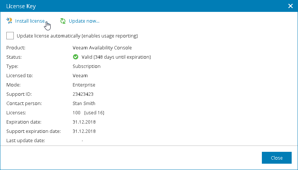
Task: Click the Veeam Availability Console product name
Action: click(102, 48)
